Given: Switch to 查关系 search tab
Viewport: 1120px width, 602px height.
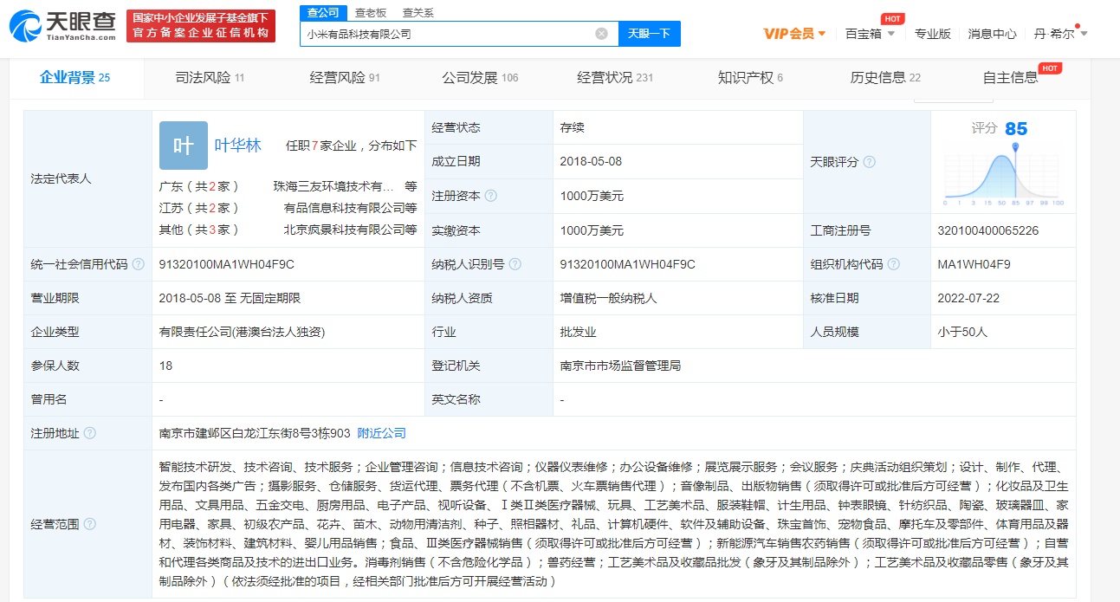Looking at the screenshot, I should [x=418, y=12].
